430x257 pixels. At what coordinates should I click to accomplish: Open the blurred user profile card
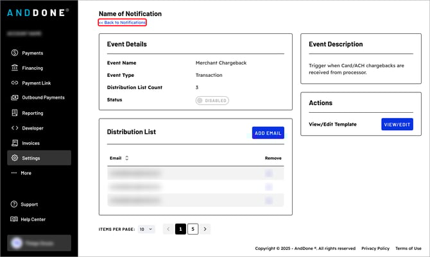tap(39, 243)
